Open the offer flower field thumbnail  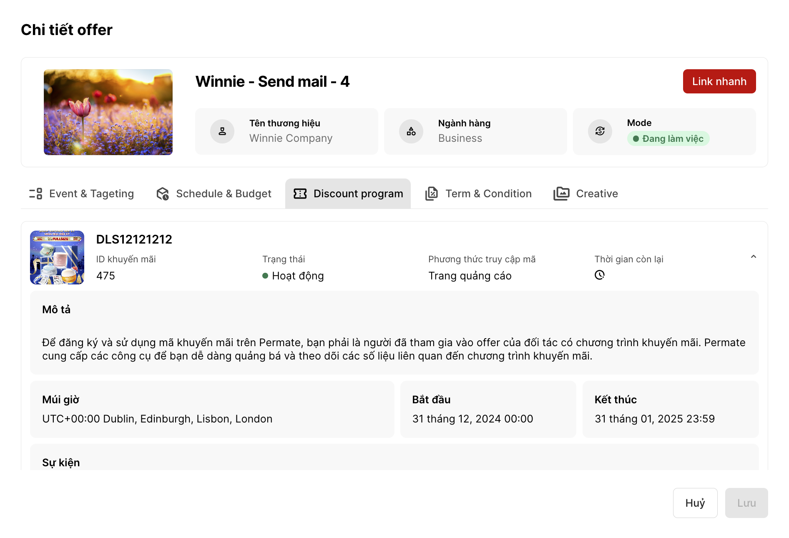click(x=108, y=112)
